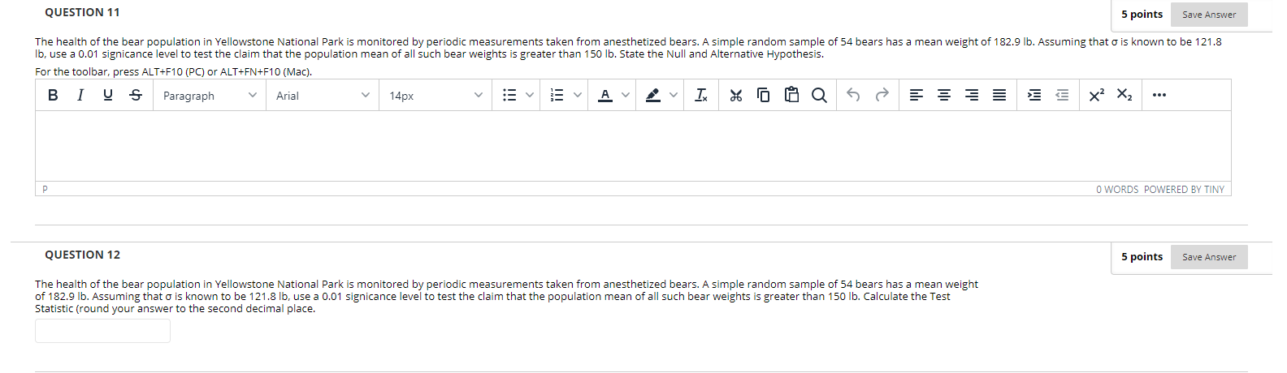Viewport: 1287px width, 373px height.
Task: Undo the last edit
Action: (x=853, y=95)
